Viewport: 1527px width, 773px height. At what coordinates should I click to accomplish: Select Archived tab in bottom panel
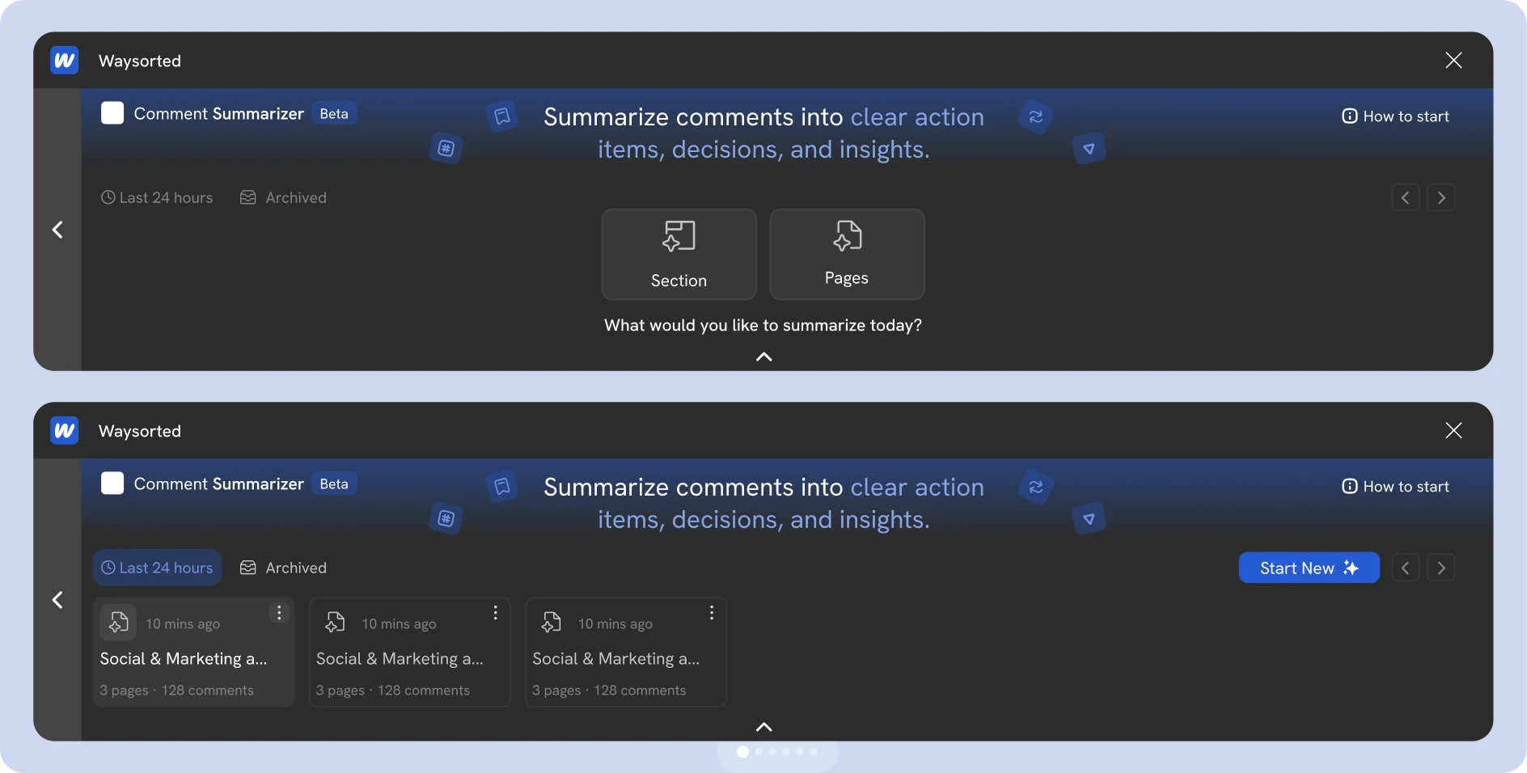point(284,568)
